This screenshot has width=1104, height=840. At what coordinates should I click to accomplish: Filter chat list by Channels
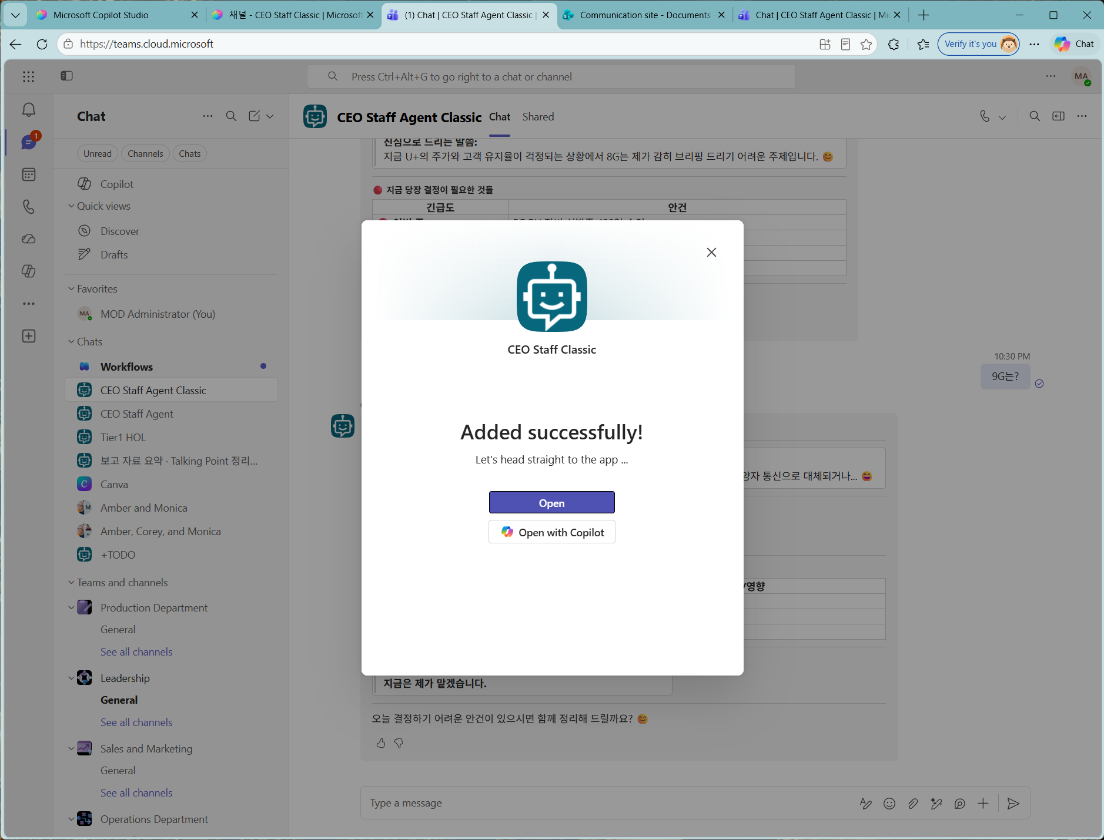point(145,154)
